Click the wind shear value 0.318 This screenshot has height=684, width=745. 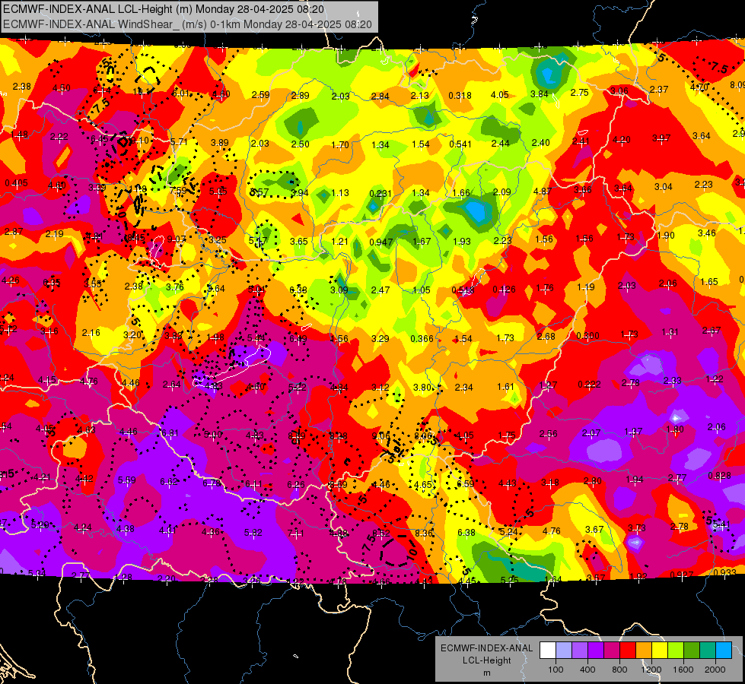[460, 96]
